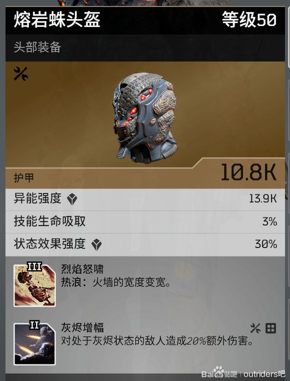Click the 10.8K armor value
This screenshot has width=290, height=381.
[x=249, y=172]
